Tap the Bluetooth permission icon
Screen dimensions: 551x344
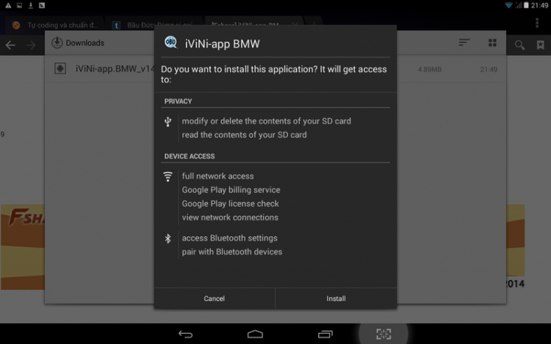(168, 238)
